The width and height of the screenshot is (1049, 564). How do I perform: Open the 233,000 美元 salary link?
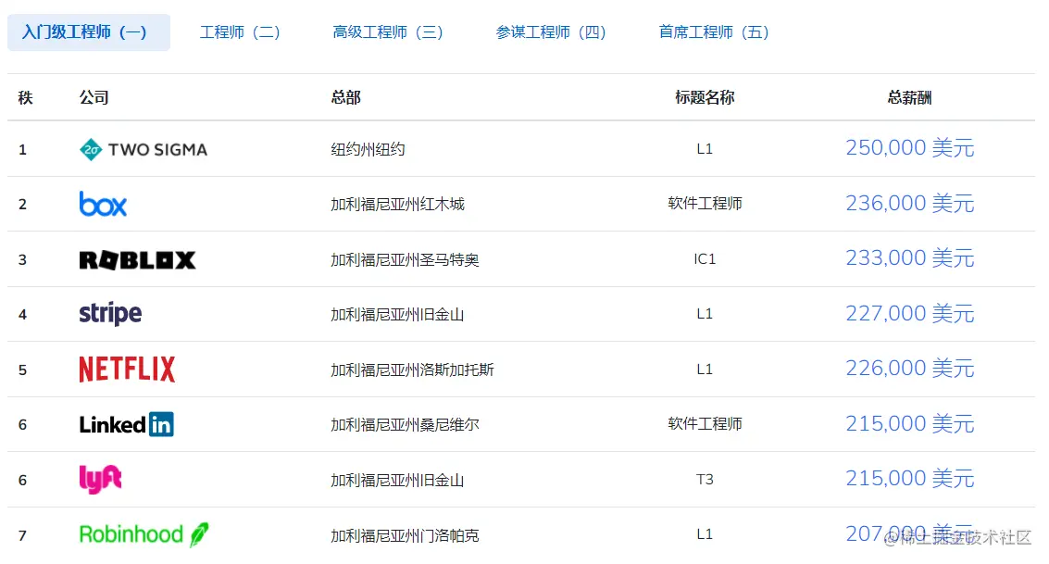[x=910, y=258]
